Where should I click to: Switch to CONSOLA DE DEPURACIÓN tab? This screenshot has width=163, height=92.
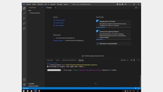(x=69, y=60)
